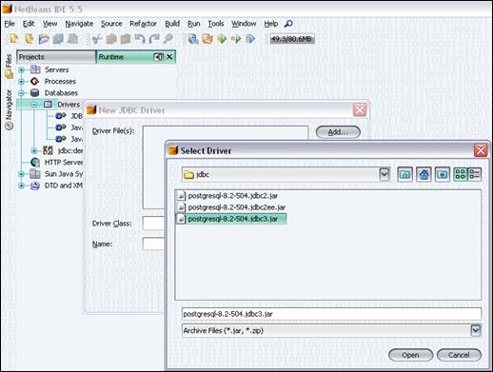This screenshot has width=493, height=372.
Task: Click the Open button
Action: (410, 355)
